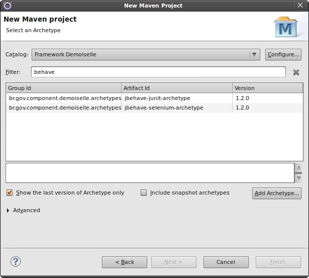Click the description box scrollbar down arrow
Viewport: 309px width, 278px height.
click(x=299, y=178)
